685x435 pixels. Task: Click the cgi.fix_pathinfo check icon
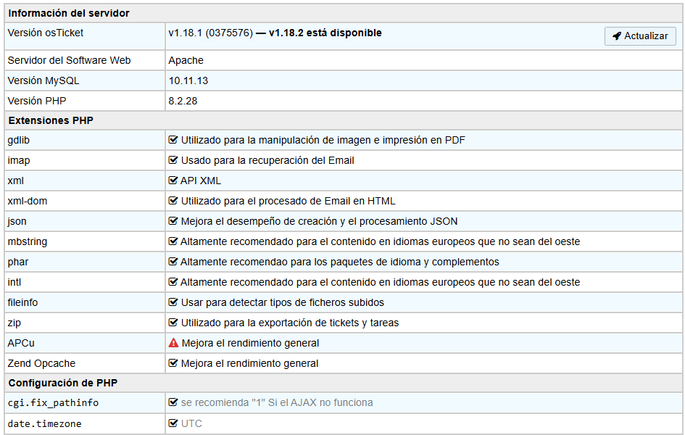173,402
